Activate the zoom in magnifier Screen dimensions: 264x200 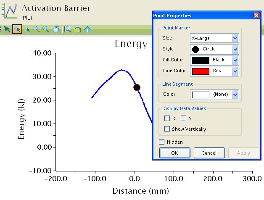click(x=36, y=29)
